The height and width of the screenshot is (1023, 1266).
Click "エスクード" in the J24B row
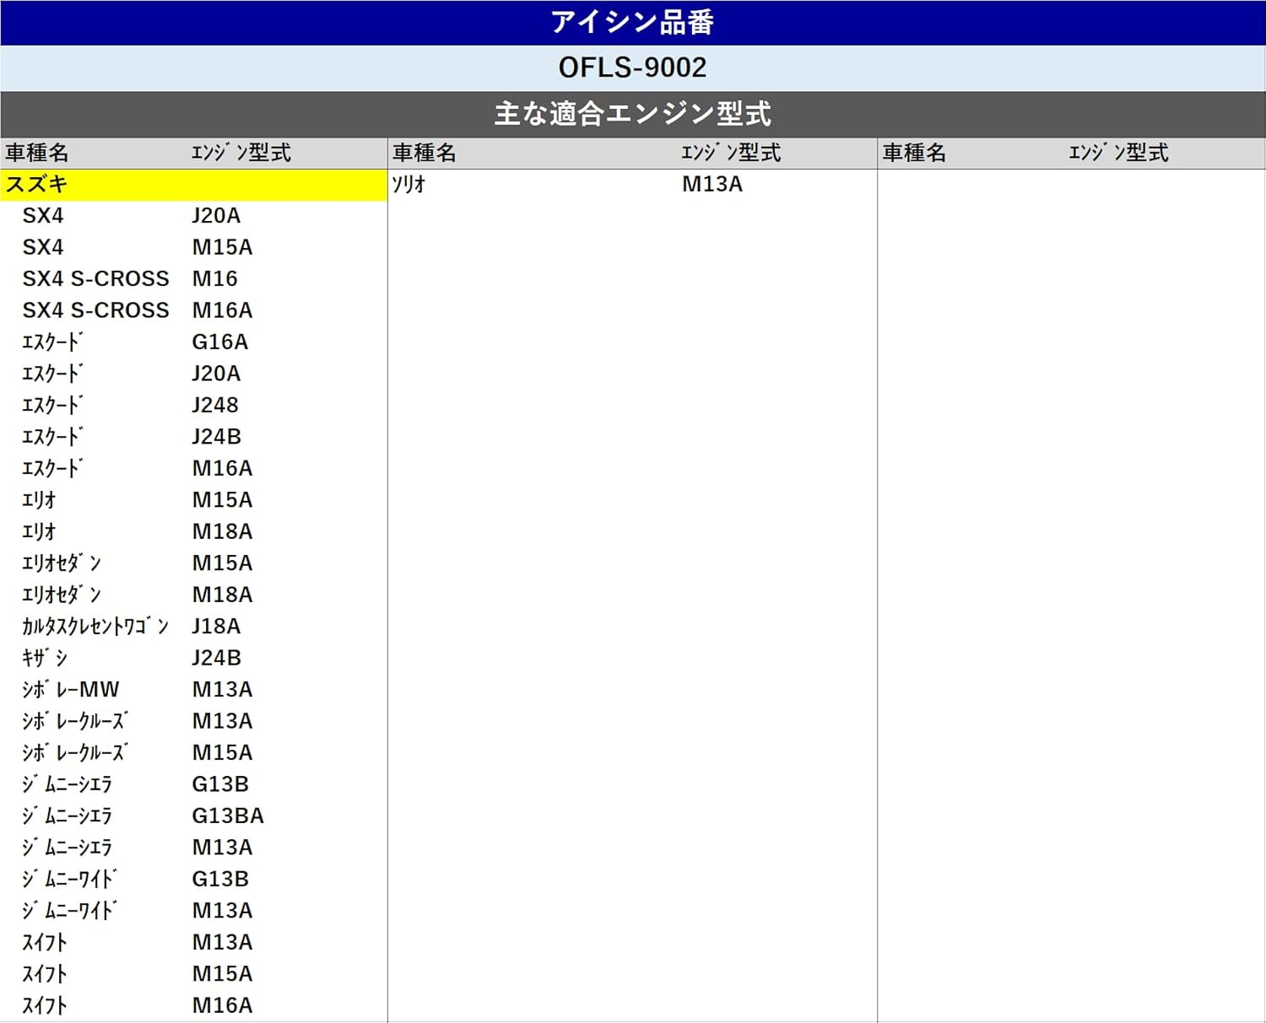tap(52, 437)
